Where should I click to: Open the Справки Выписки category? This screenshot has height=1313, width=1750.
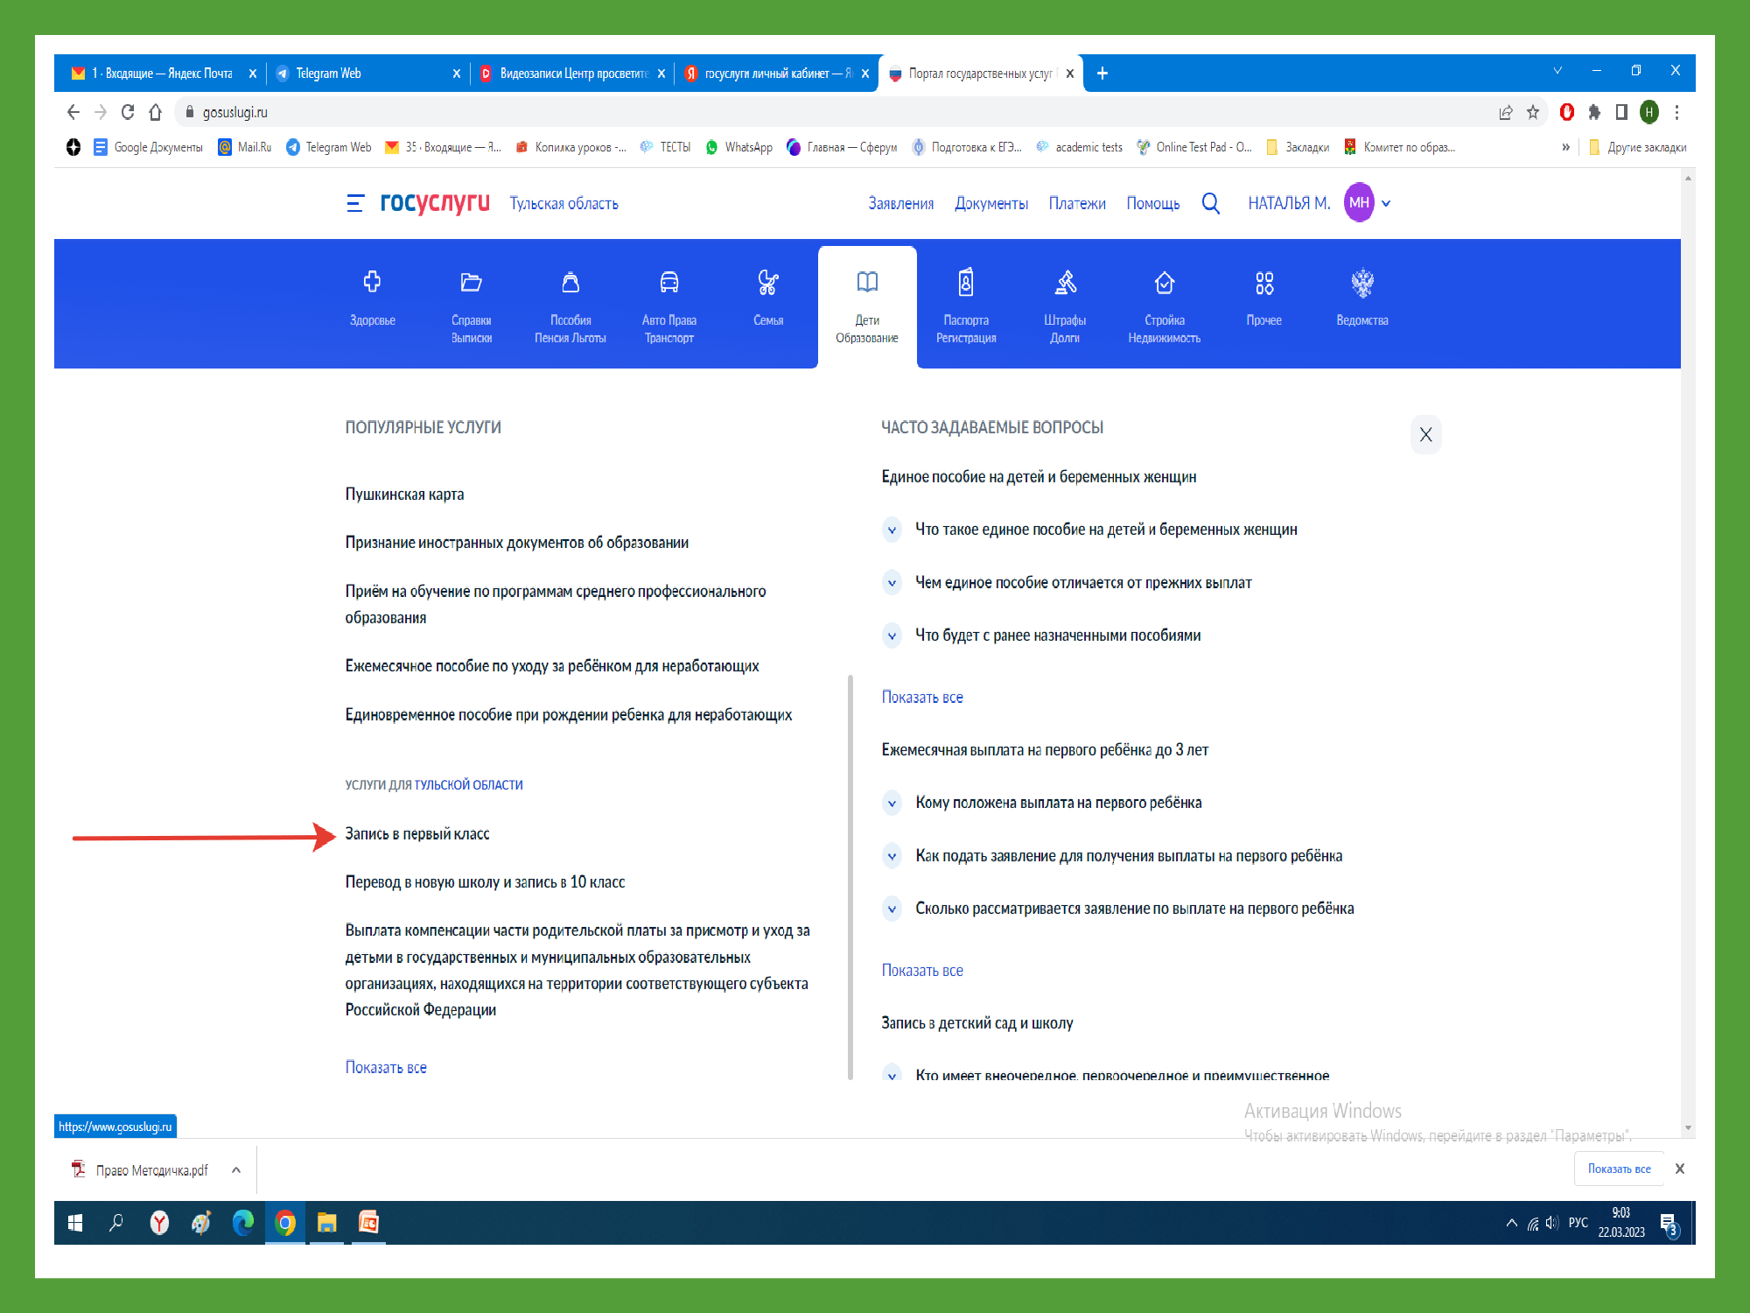(471, 306)
